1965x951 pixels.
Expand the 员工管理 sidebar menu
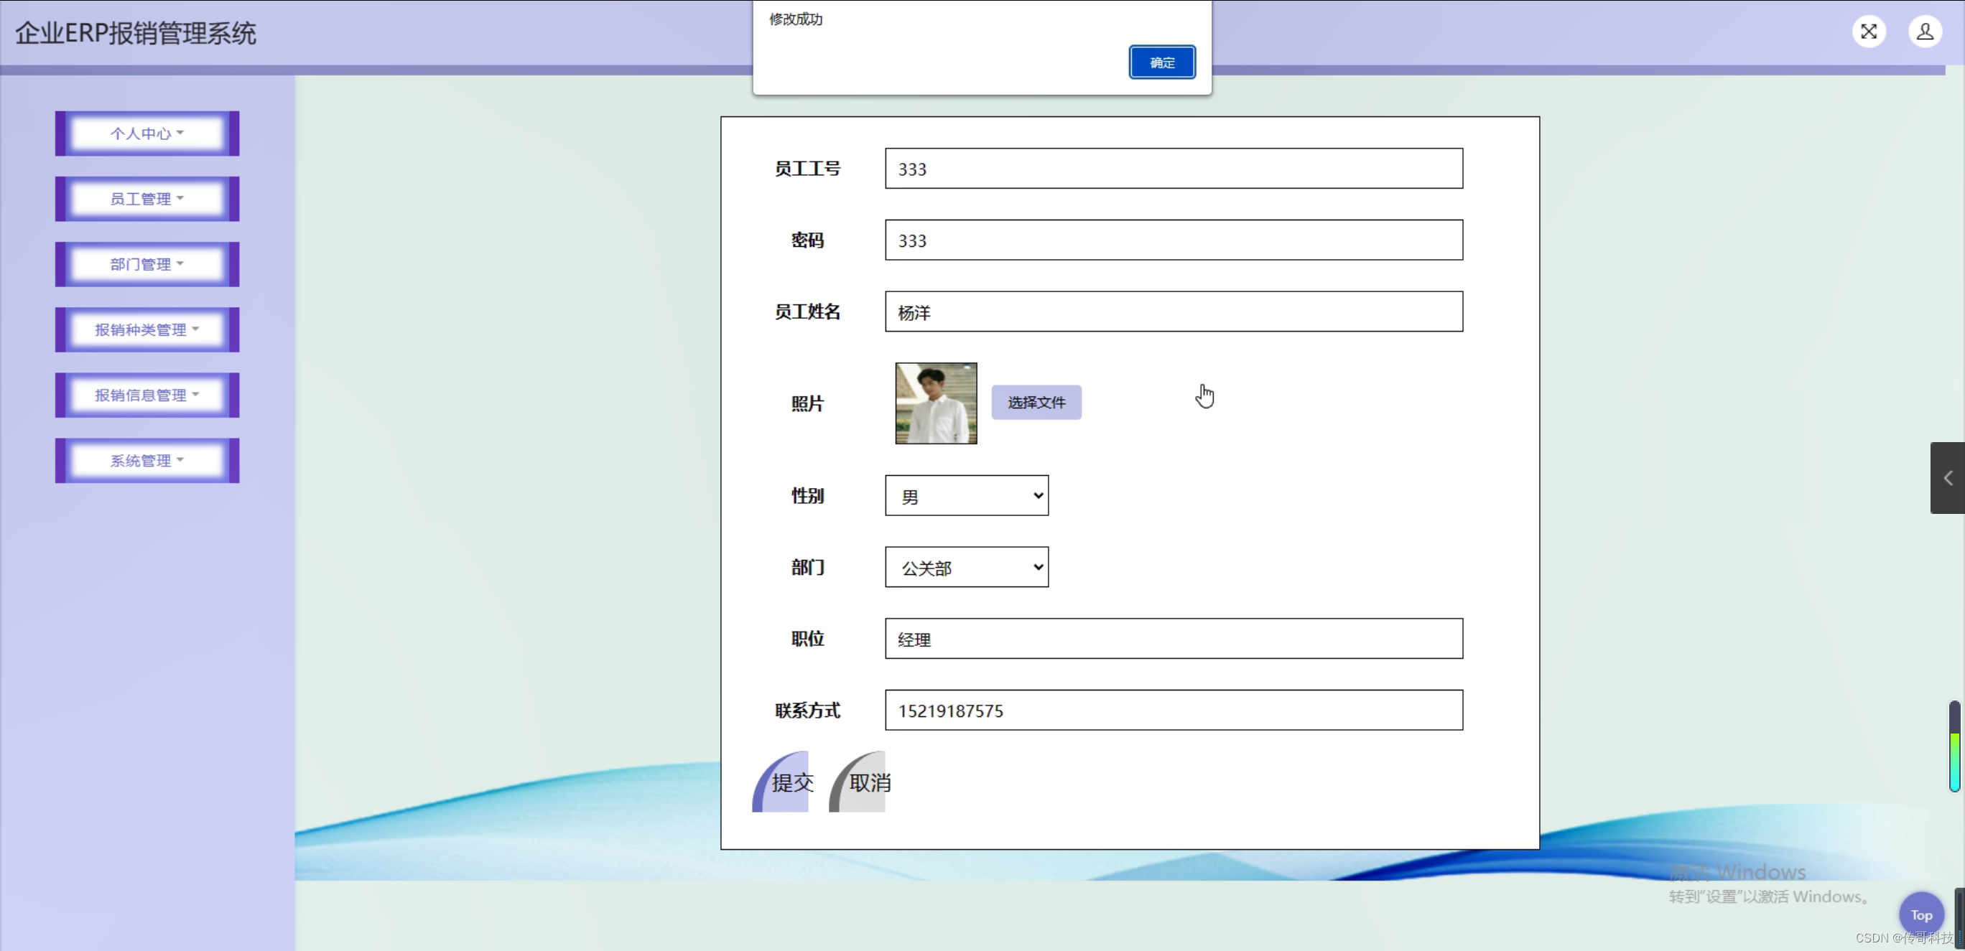147,198
